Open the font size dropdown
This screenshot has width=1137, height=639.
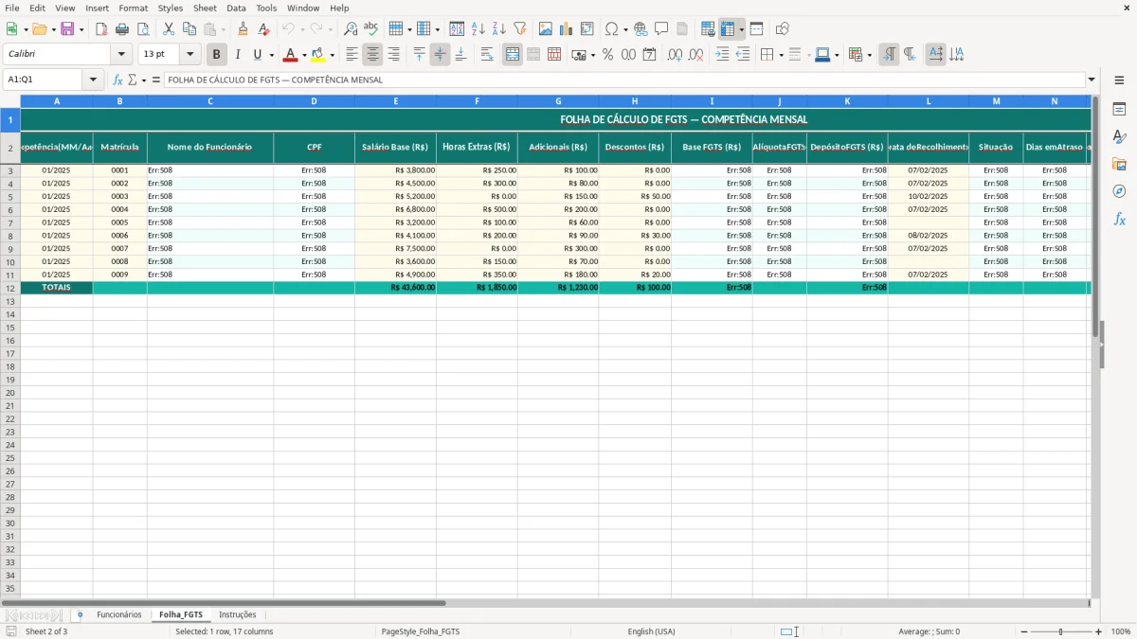coord(189,54)
